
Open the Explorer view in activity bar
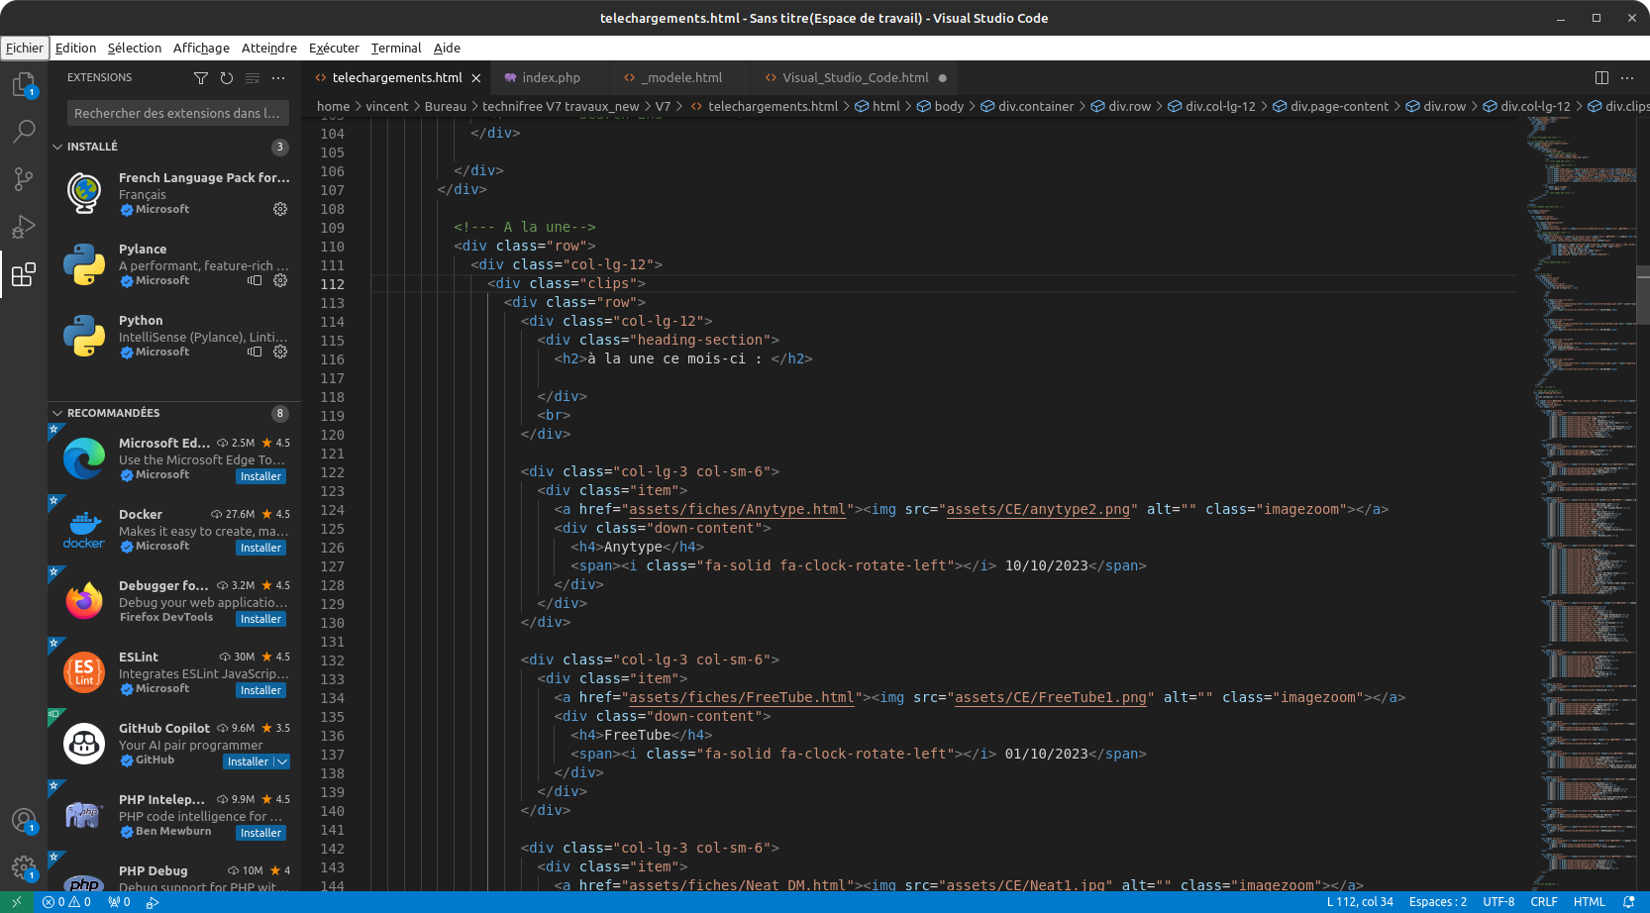click(23, 84)
